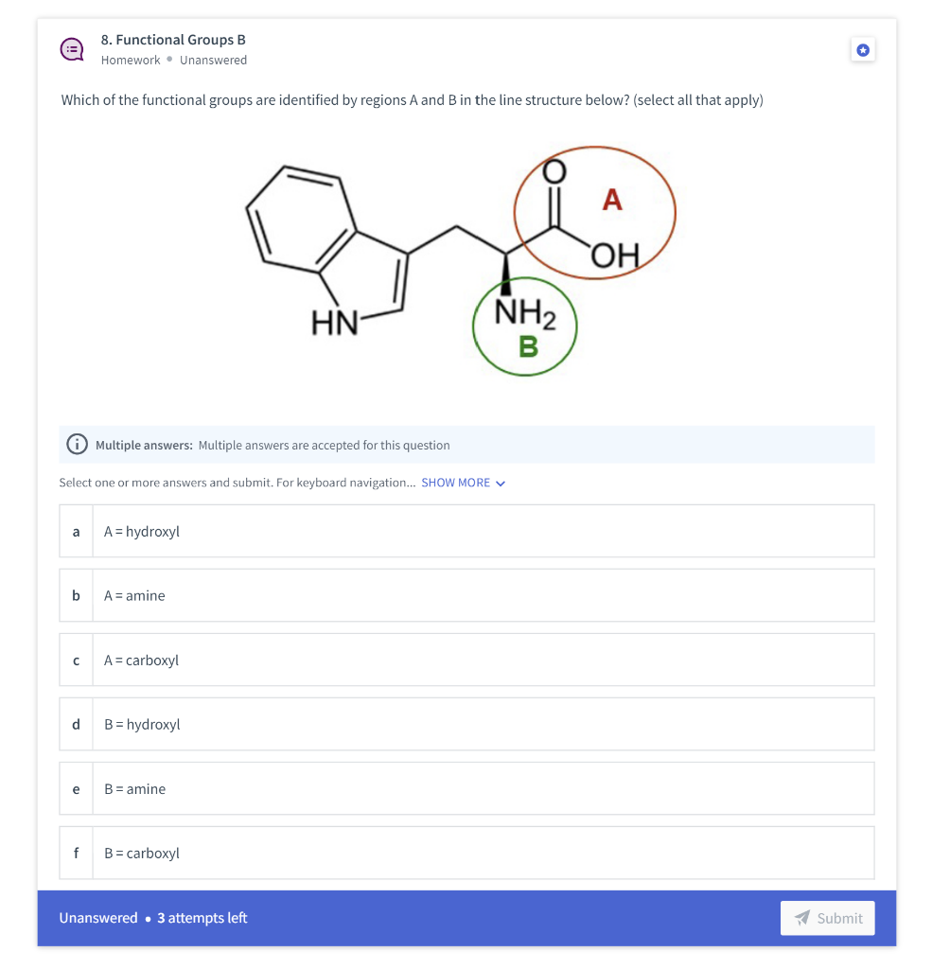Choose option 'B = amine'
This screenshot has height=969, width=950.
pyautogui.click(x=466, y=788)
